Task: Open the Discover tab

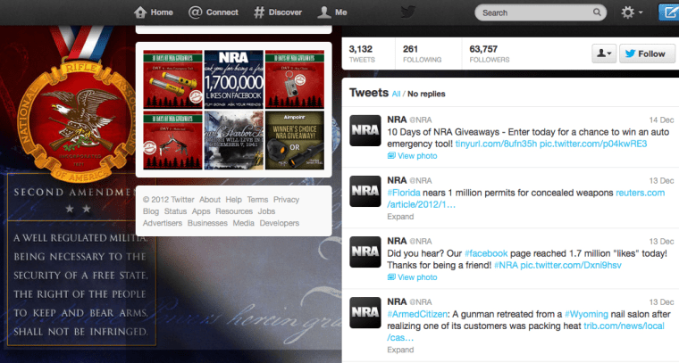Action: pyautogui.click(x=278, y=12)
